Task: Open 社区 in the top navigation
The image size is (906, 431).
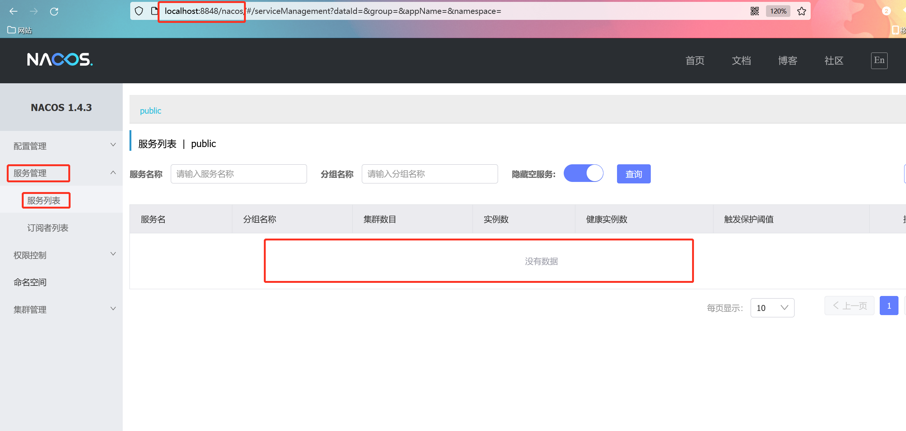Action: pos(834,60)
